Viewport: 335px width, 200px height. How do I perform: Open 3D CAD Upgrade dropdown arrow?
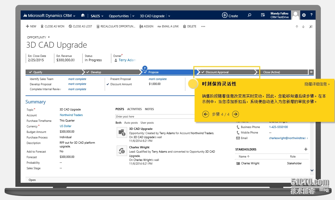(169, 16)
